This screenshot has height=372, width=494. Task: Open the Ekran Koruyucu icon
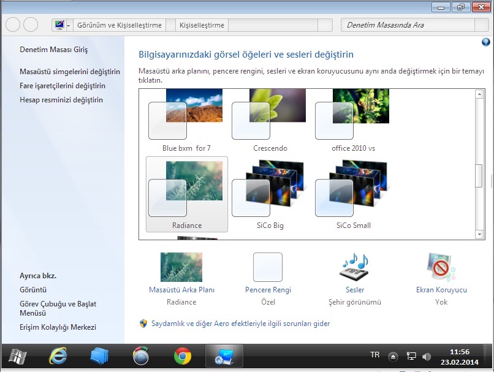(441, 267)
